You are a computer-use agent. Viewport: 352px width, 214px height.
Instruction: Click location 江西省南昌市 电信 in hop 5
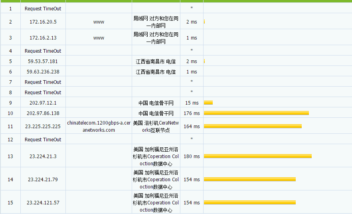point(156,61)
